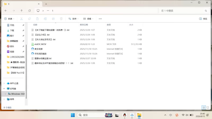Open 音乐 in the sidebar

12,46
